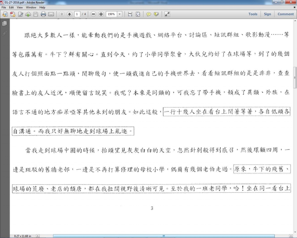Viewport: 297px width, 238px height.
Task: Open the File menu
Action: 3,7
